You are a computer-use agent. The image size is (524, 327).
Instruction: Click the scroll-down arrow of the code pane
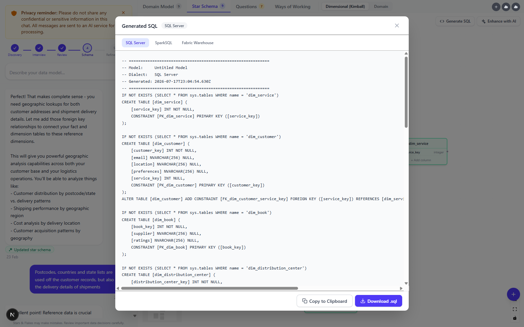[x=406, y=284]
